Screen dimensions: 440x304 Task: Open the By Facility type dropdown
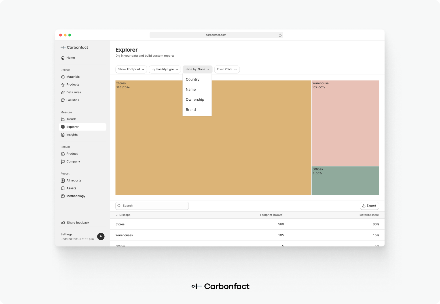pyautogui.click(x=165, y=69)
